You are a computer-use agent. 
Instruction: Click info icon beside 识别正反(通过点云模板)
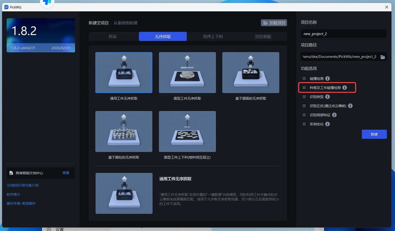(350, 106)
